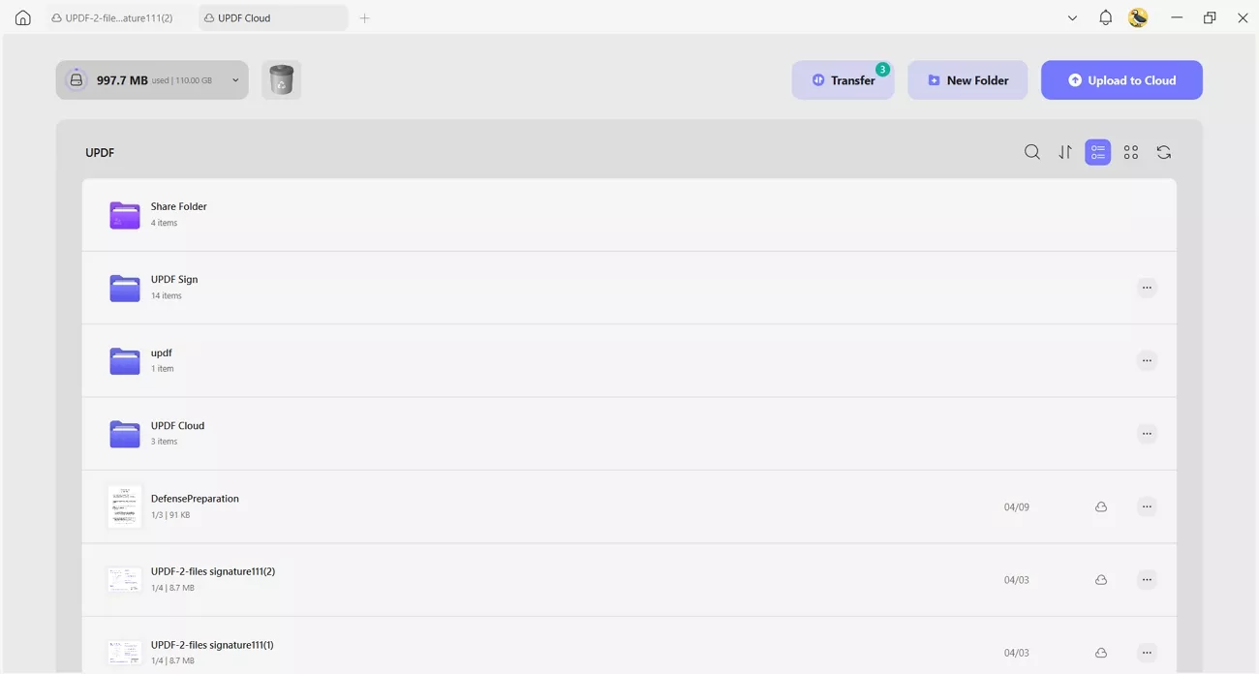This screenshot has height=674, width=1259.
Task: Open the Recycle Bin icon
Action: (x=281, y=79)
